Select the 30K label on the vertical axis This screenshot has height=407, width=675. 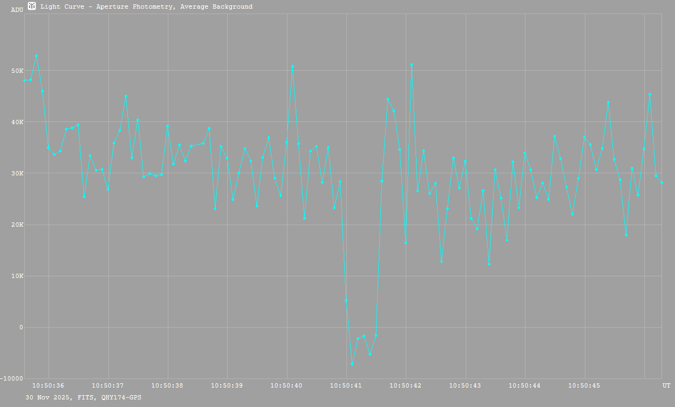tap(18, 173)
